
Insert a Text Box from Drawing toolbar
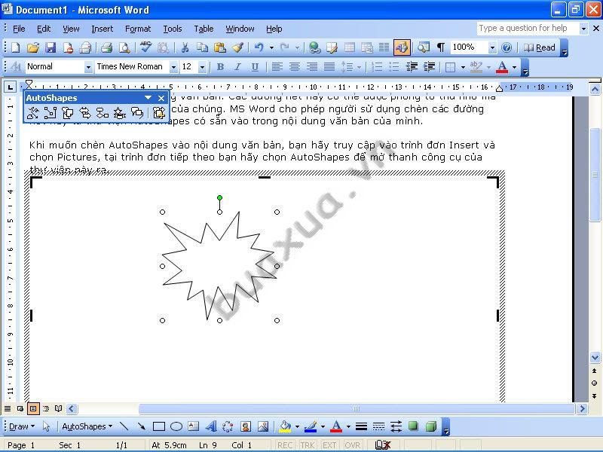(x=194, y=426)
